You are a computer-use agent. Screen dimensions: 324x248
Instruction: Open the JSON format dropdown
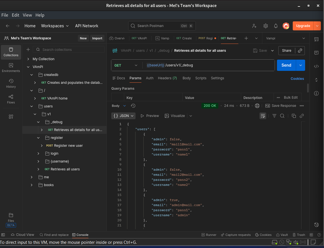click(x=123, y=116)
